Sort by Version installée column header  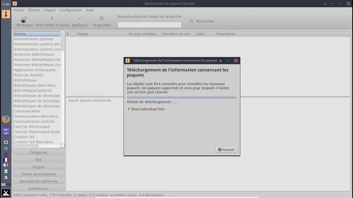pyautogui.click(x=144, y=34)
